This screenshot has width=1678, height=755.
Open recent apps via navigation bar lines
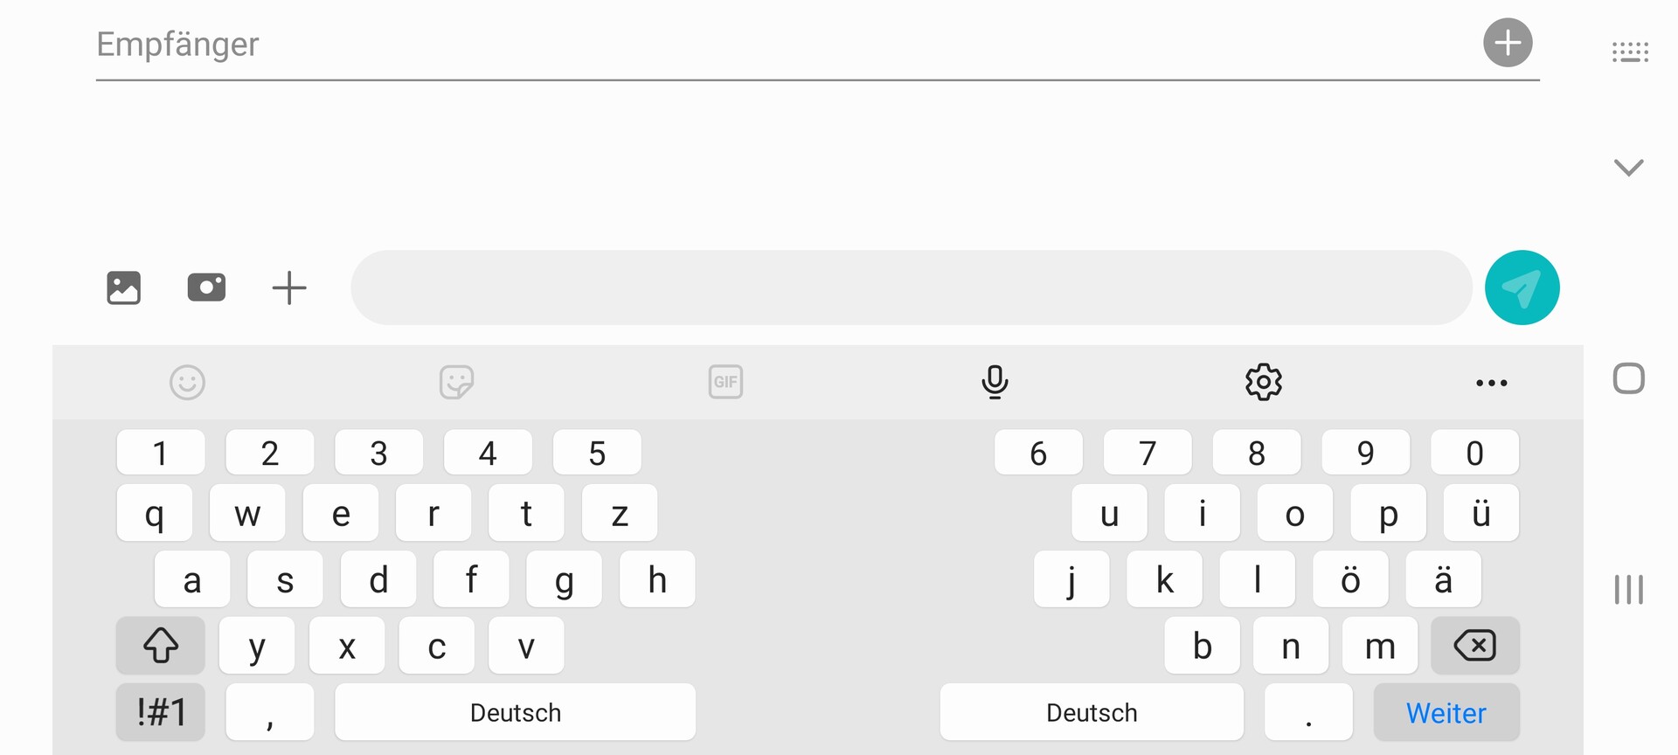[1629, 590]
